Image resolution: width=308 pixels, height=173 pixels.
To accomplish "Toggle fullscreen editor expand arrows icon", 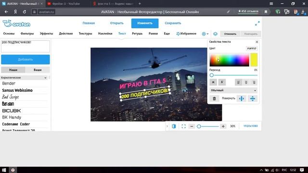I will pos(257,24).
